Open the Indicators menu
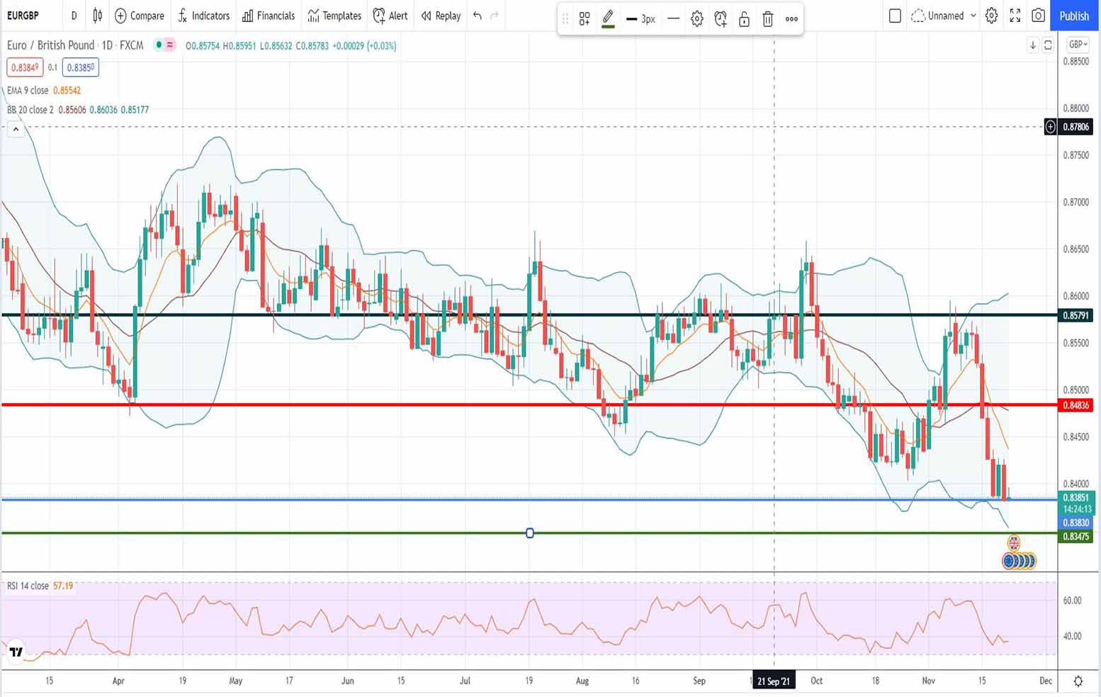The image size is (1101, 697). 204,16
